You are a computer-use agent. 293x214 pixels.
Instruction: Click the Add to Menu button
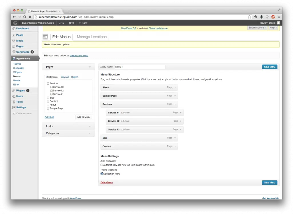[83, 117]
